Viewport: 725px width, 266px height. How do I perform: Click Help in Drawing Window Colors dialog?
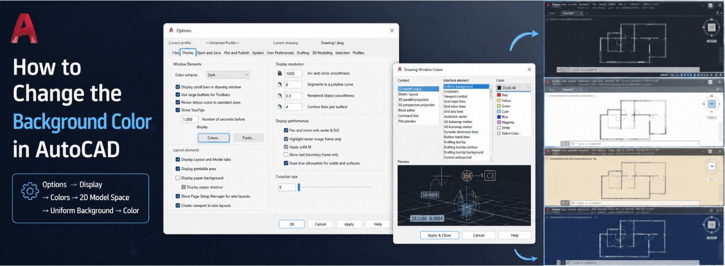point(514,236)
